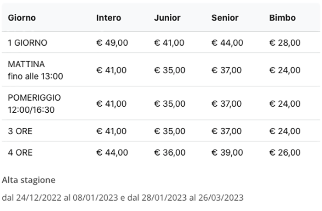Click the Intero column header

tap(109, 18)
